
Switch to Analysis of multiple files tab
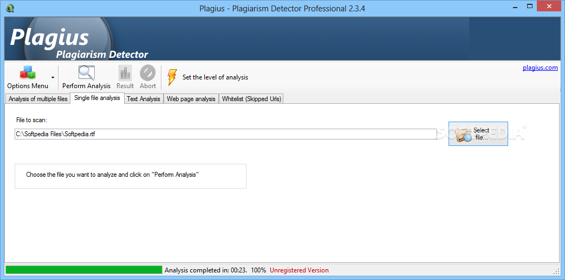pyautogui.click(x=38, y=99)
